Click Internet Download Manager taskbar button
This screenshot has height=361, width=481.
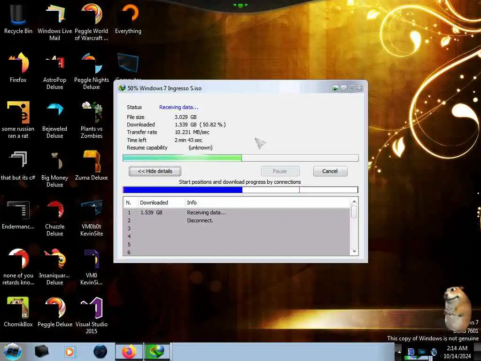point(157,352)
